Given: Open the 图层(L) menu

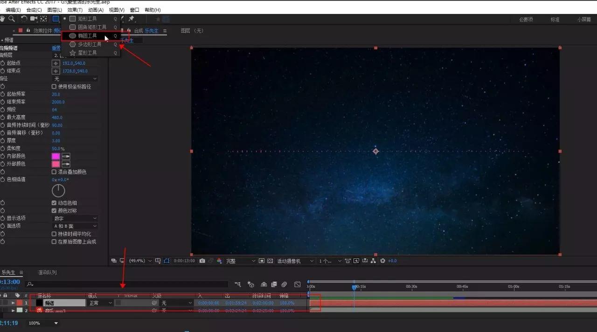Looking at the screenshot, I should [55, 10].
